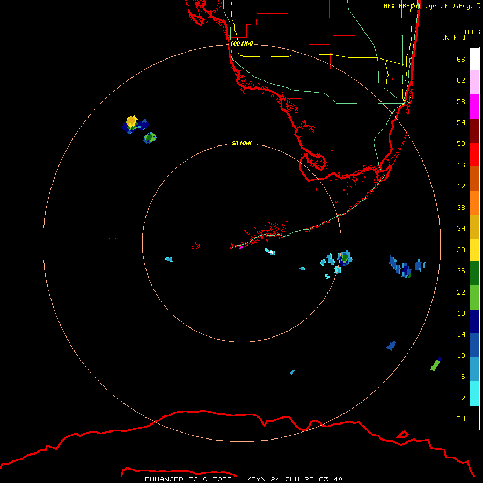Viewport: 483px width, 483px height.
Task: Click the legend value 30
Action: [x=461, y=250]
